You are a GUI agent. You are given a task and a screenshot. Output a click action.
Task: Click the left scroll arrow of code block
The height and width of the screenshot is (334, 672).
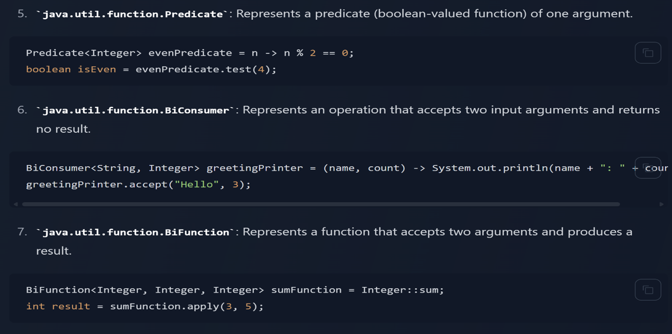[16, 204]
